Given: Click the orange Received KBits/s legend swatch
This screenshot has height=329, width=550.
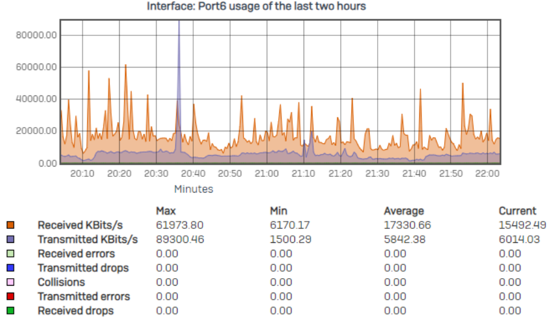Looking at the screenshot, I should coord(10,225).
